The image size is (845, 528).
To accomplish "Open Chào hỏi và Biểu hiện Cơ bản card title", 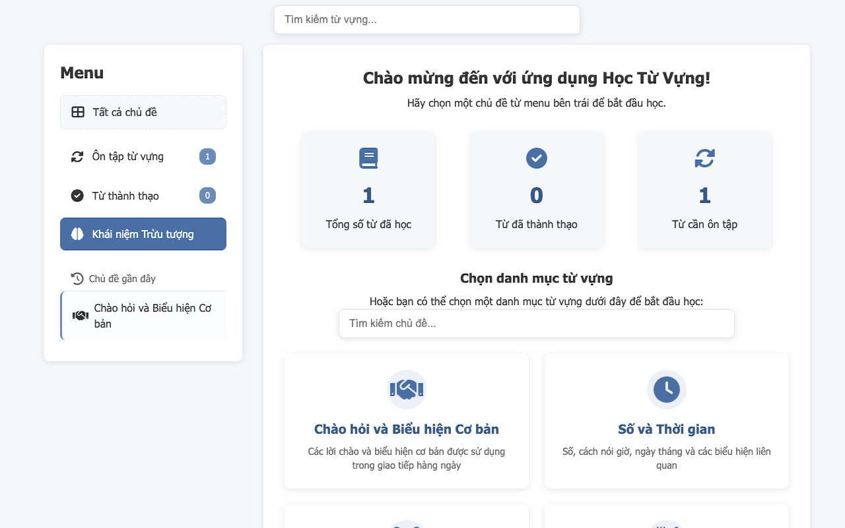I will pos(406,429).
